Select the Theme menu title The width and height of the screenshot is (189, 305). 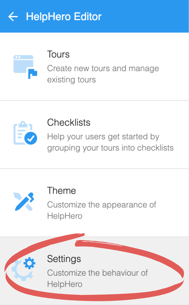(61, 190)
